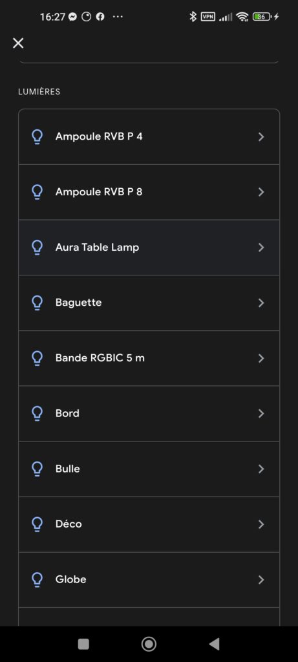This screenshot has width=298, height=662.
Task: Open the Bulle light settings
Action: pyautogui.click(x=149, y=469)
